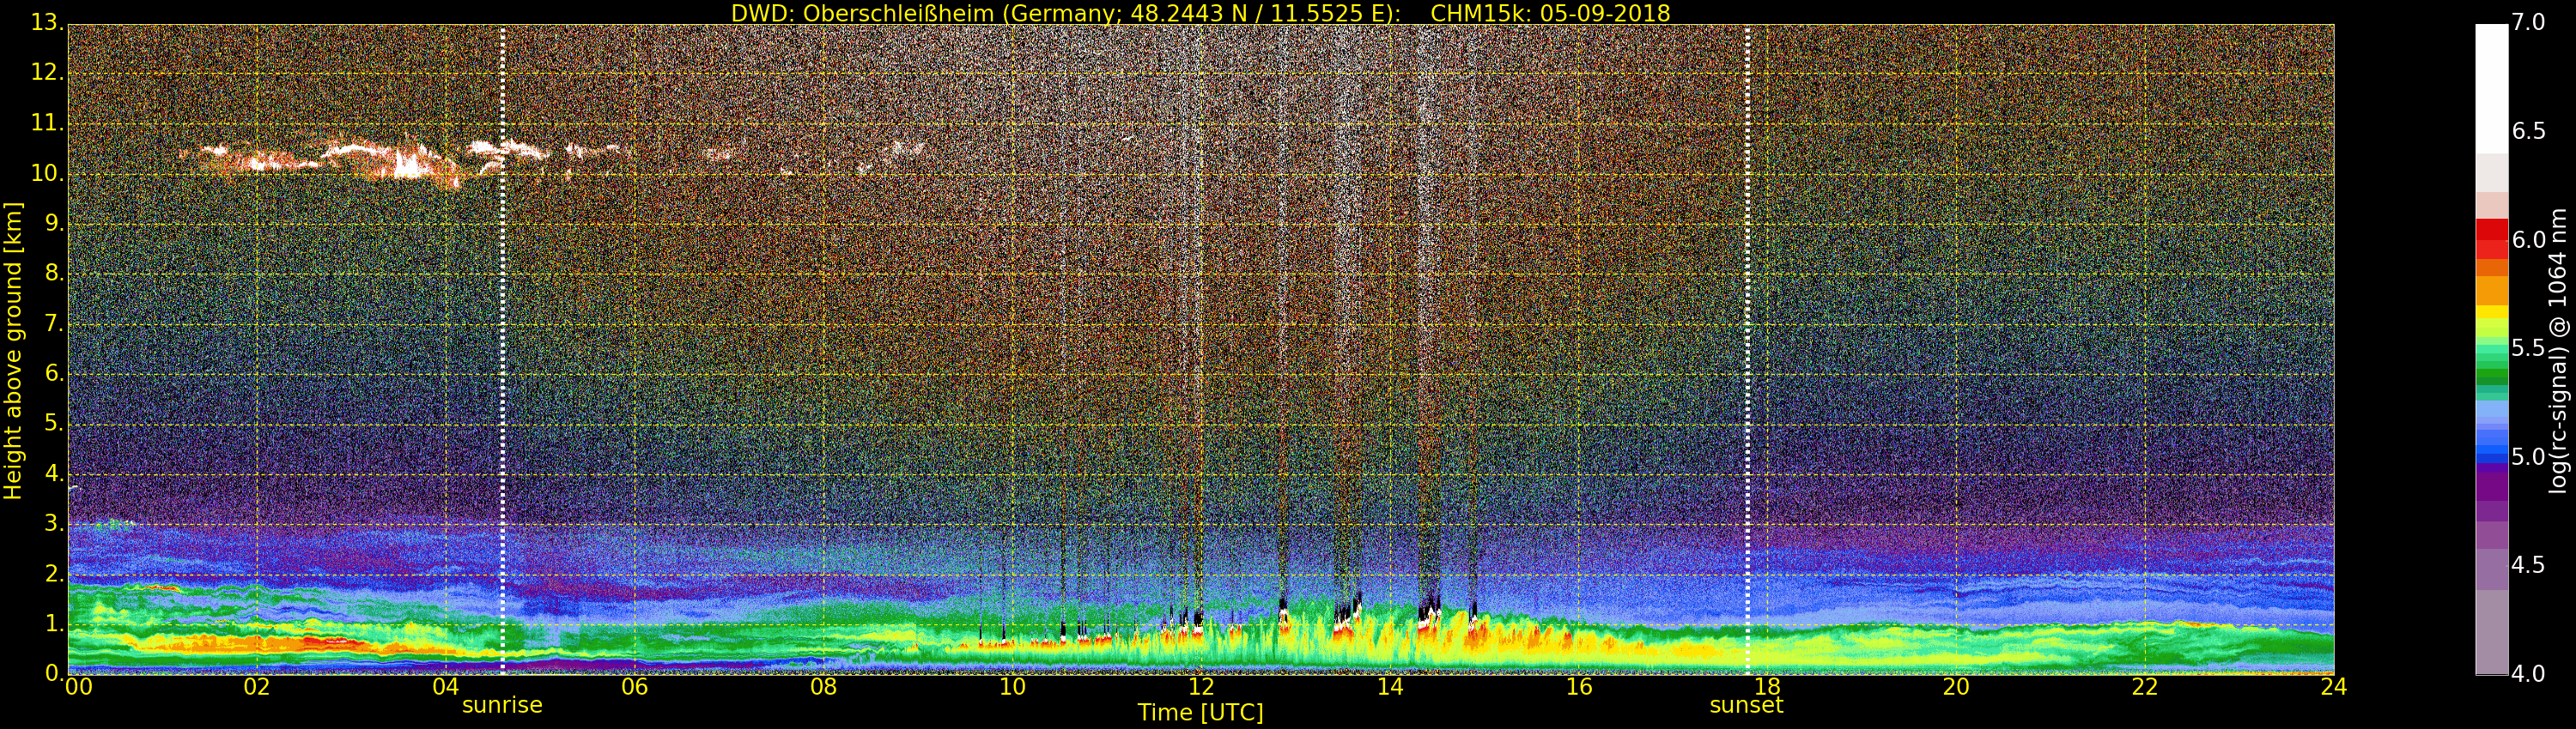Click height axis tick label '8.'
The width and height of the screenshot is (2576, 729).
tap(54, 273)
